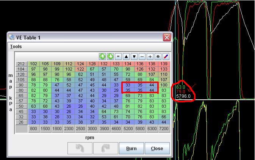Select the cell showing 122
Screen dimensions: 255x160
click(x=81, y=69)
